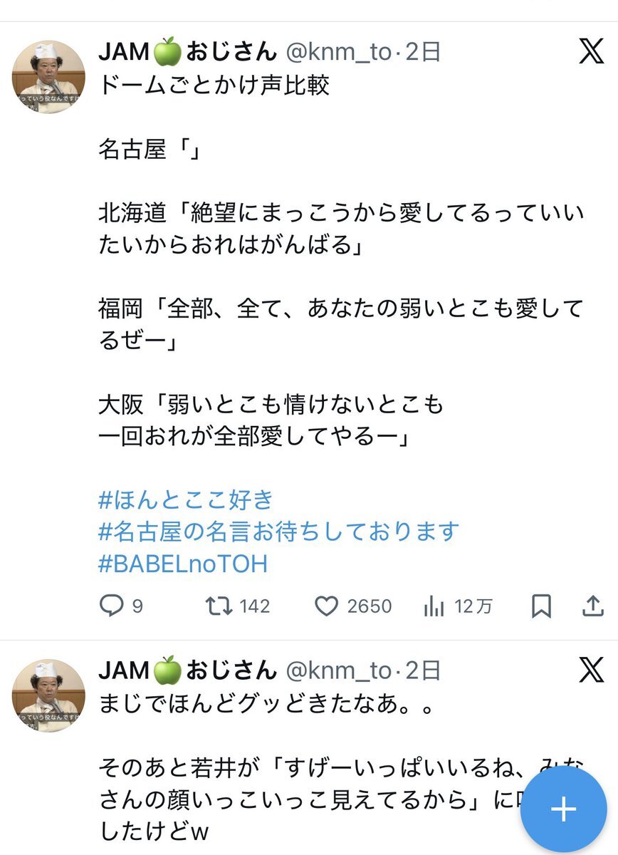Open the second tweet's 2日 timestamp

click(x=424, y=670)
